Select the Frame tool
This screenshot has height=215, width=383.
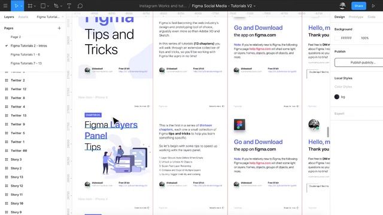tap(30, 5)
